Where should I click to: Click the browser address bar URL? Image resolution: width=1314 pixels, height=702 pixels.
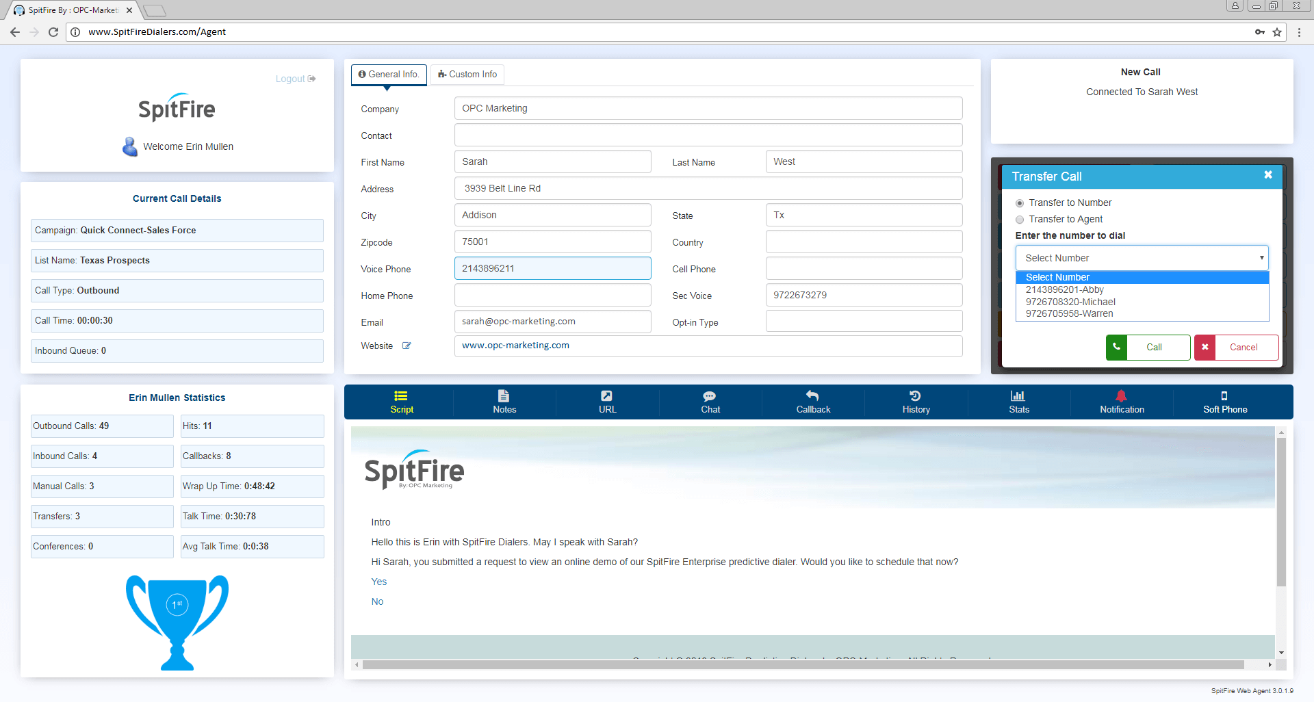point(157,32)
